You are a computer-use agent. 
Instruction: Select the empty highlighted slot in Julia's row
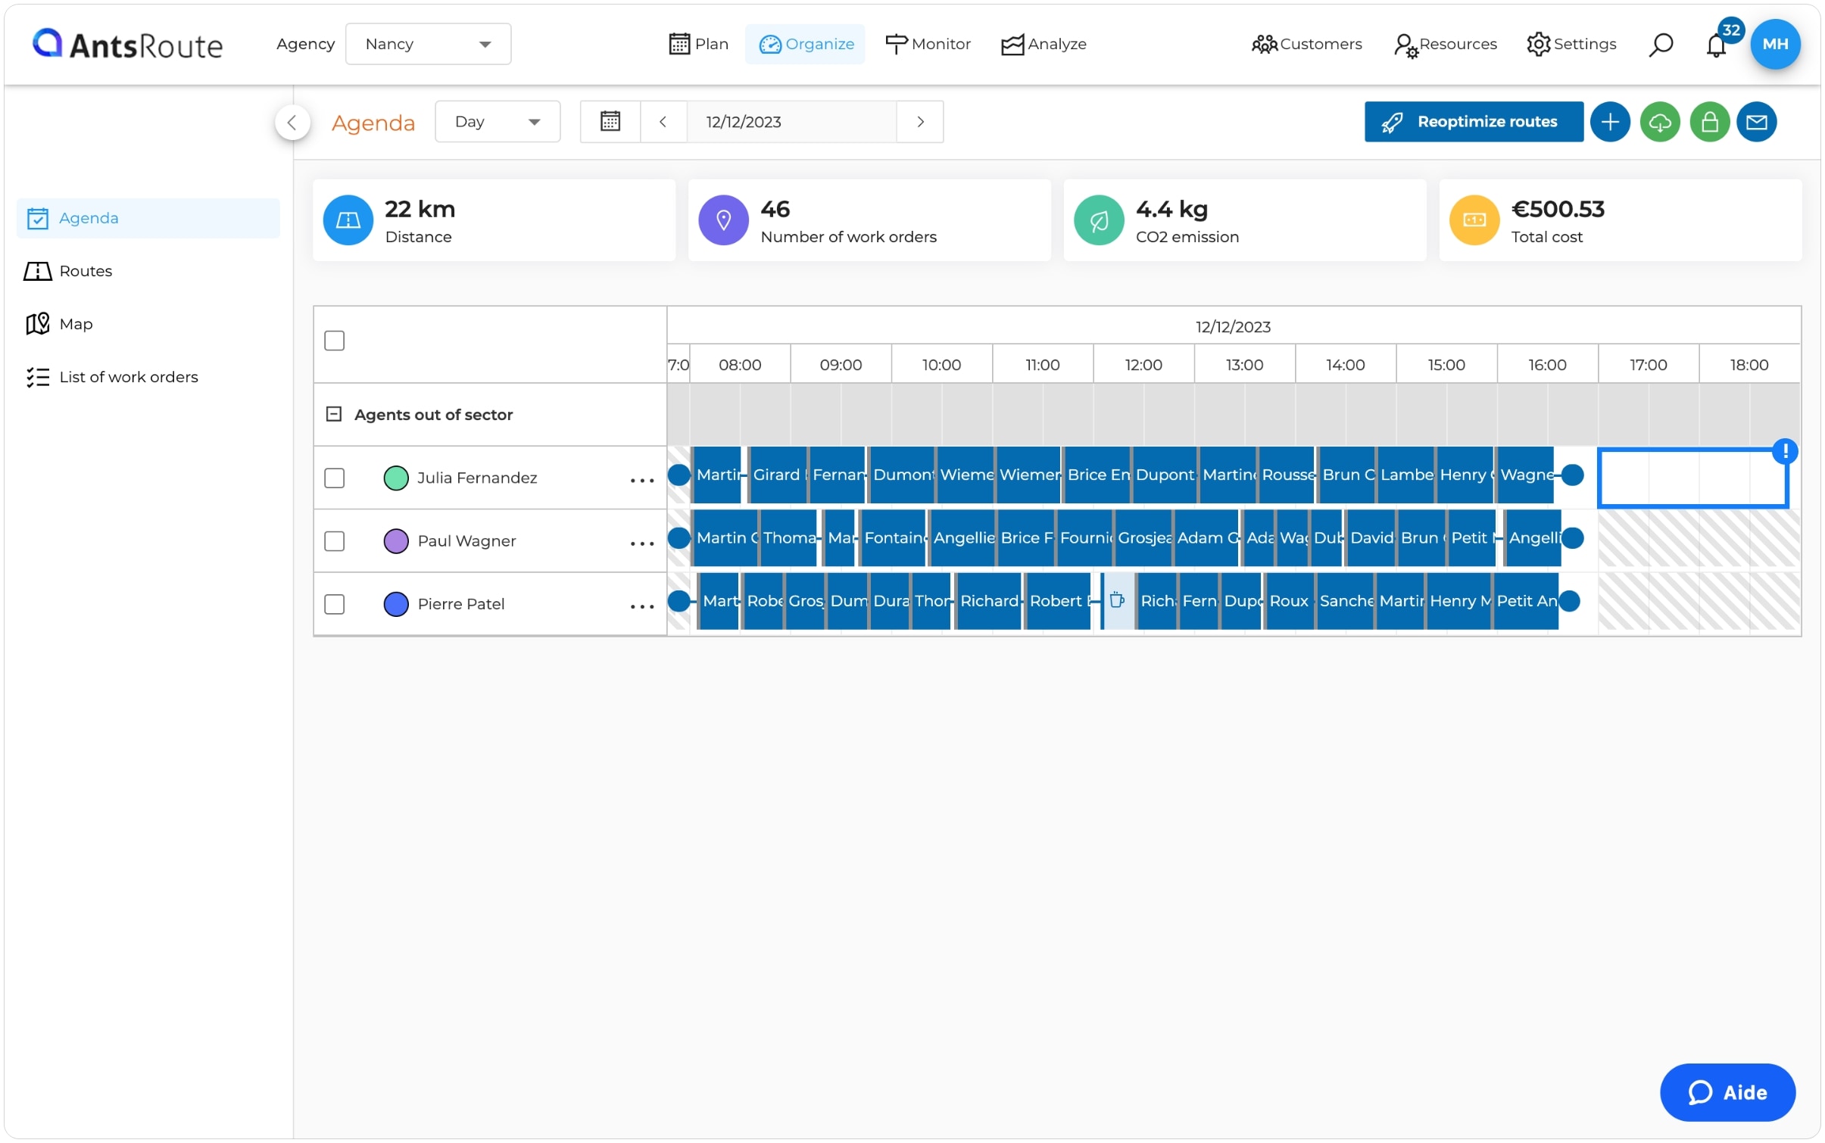click(x=1692, y=478)
